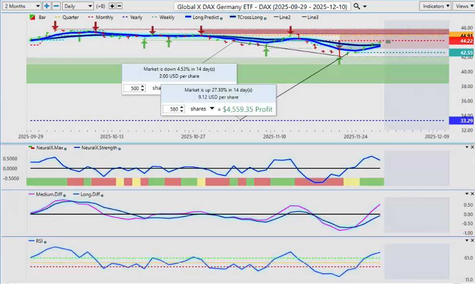The height and width of the screenshot is (284, 475).
Task: Collapse the Medium.Diff panel using its arrow
Action: (466, 194)
